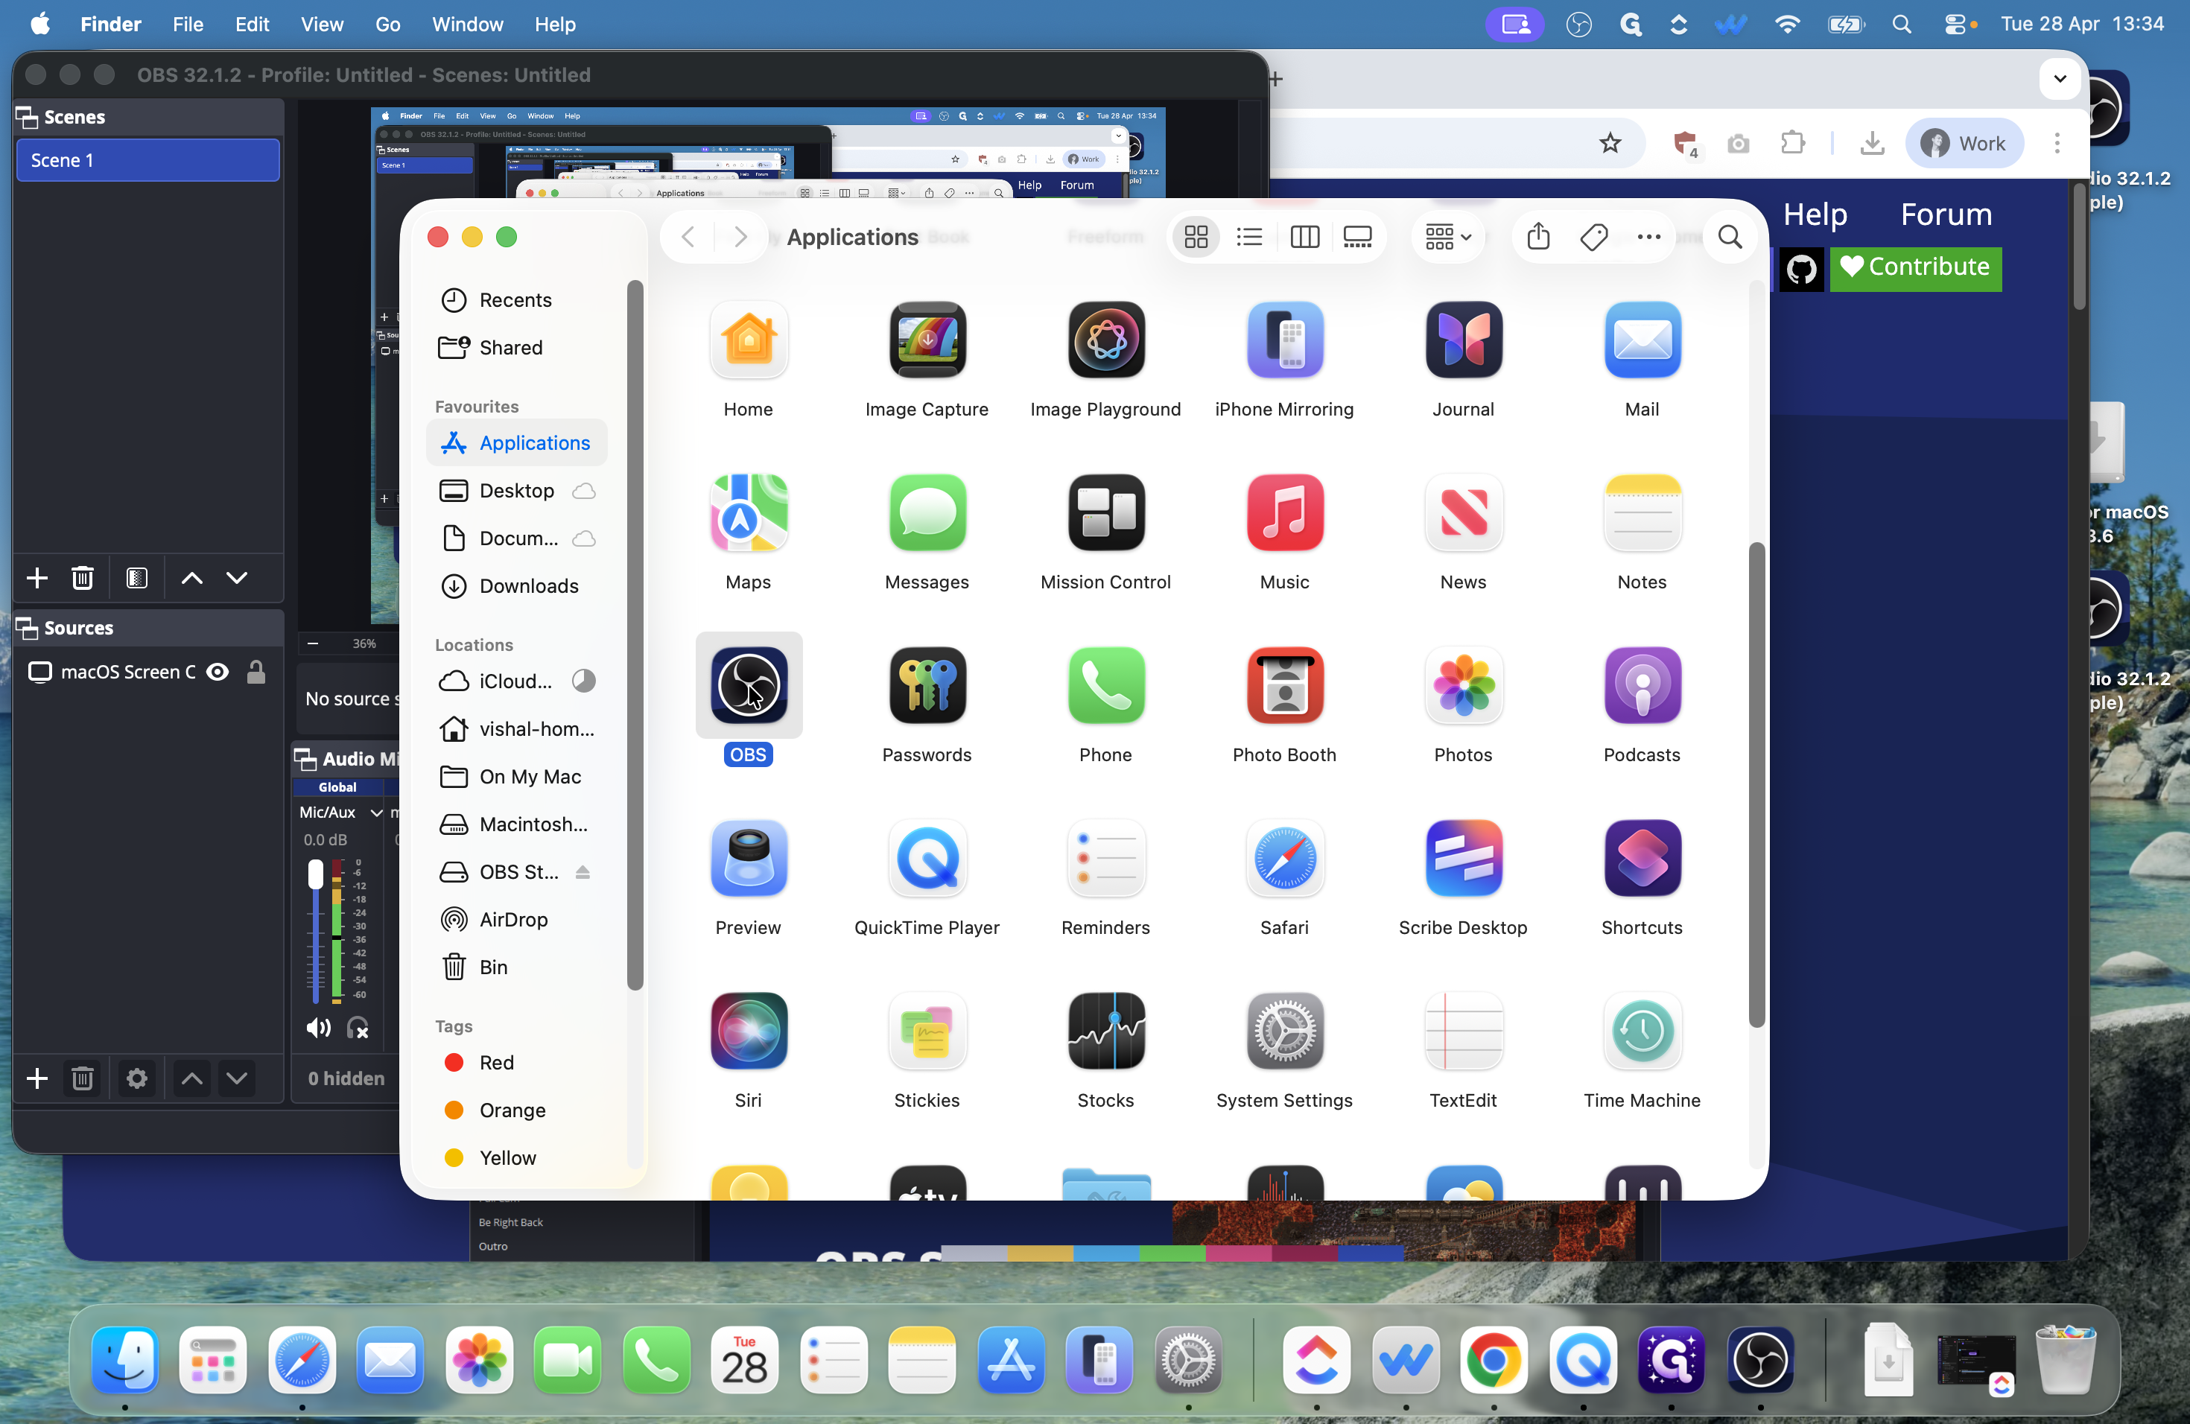Screen dimensions: 2190x1424
Task: Open the Time Machine app icon
Action: [x=1642, y=1032]
